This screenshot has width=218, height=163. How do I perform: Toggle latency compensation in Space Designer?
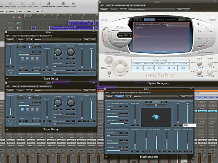[121, 53]
